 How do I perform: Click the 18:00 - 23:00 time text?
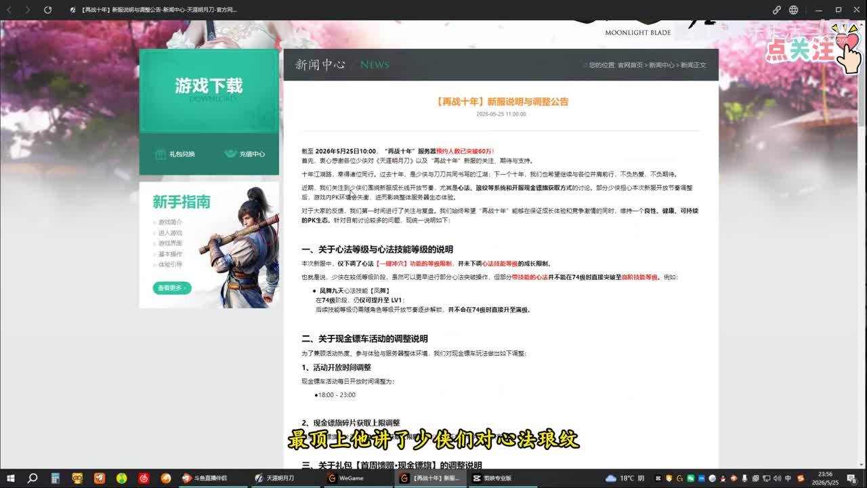(x=336, y=395)
